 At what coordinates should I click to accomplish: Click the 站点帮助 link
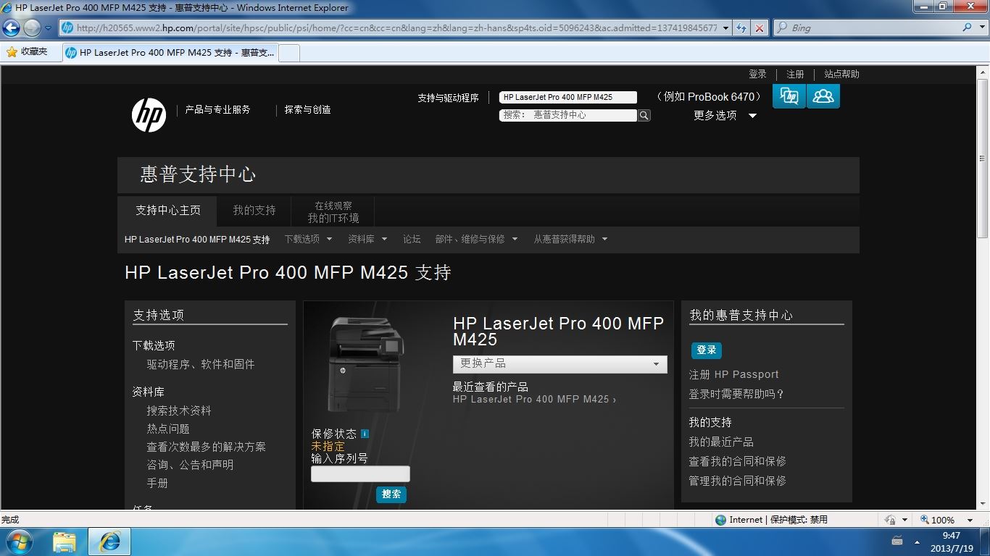pyautogui.click(x=841, y=74)
